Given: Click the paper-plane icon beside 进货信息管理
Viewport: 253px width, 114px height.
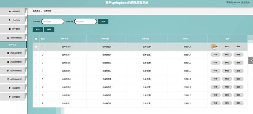Looking at the screenshot, I should (8, 71).
